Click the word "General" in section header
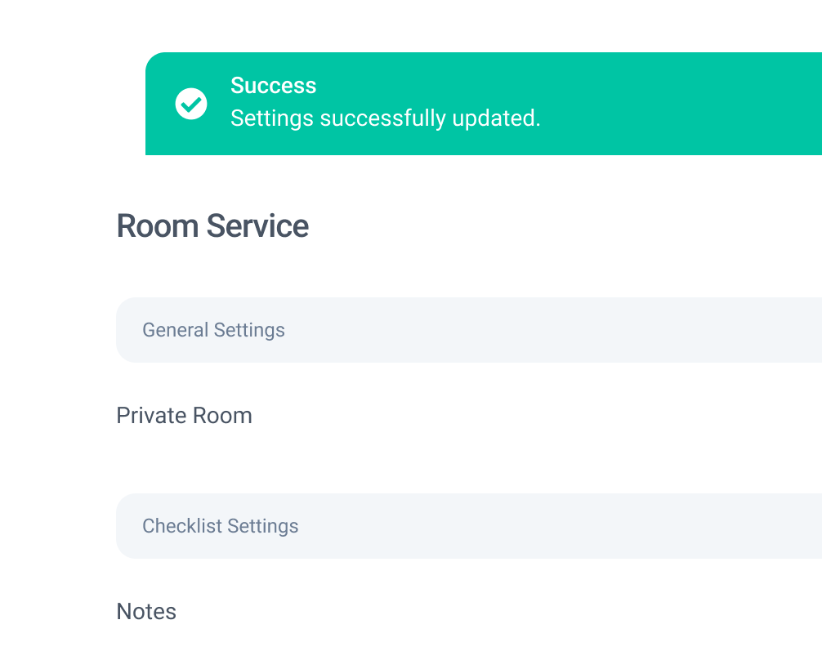Screen dimensions: 822x660 175,330
